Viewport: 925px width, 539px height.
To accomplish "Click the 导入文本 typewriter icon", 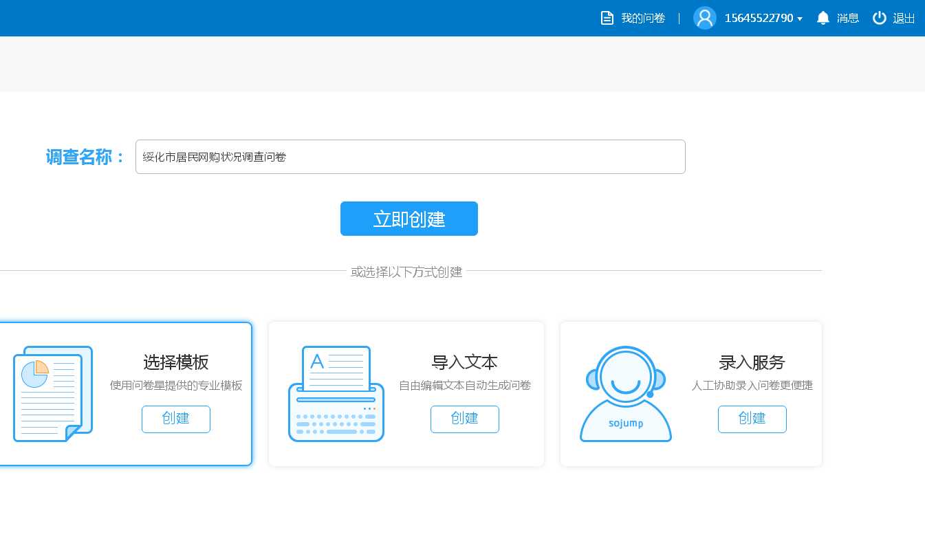I will pyautogui.click(x=336, y=394).
